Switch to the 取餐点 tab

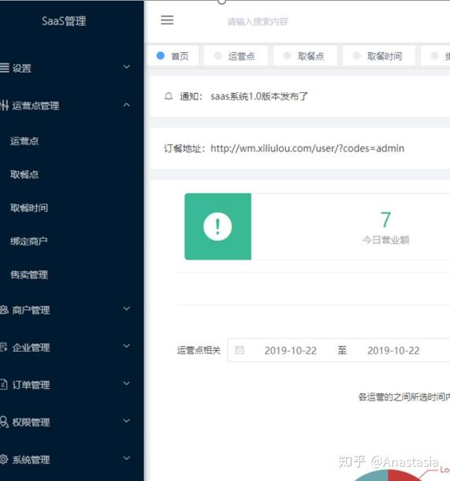(x=305, y=56)
